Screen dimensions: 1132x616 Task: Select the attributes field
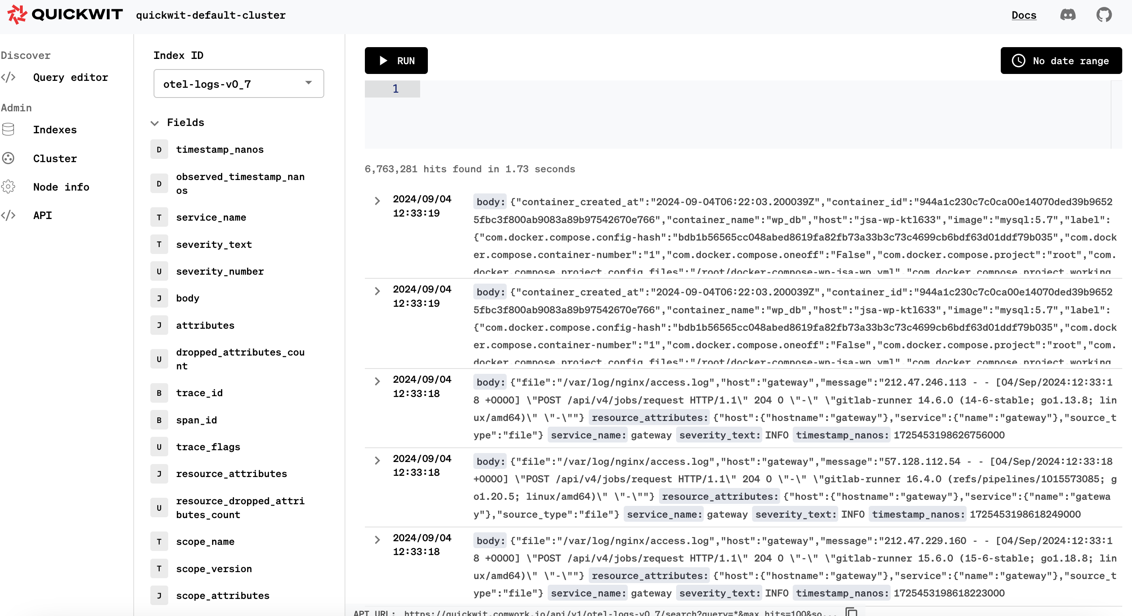pyautogui.click(x=205, y=325)
